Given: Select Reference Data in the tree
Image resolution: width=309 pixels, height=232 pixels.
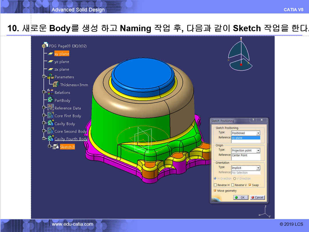Looking at the screenshot, I should pyautogui.click(x=68, y=108).
